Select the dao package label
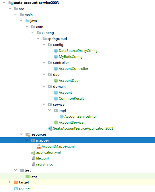 [56, 75]
